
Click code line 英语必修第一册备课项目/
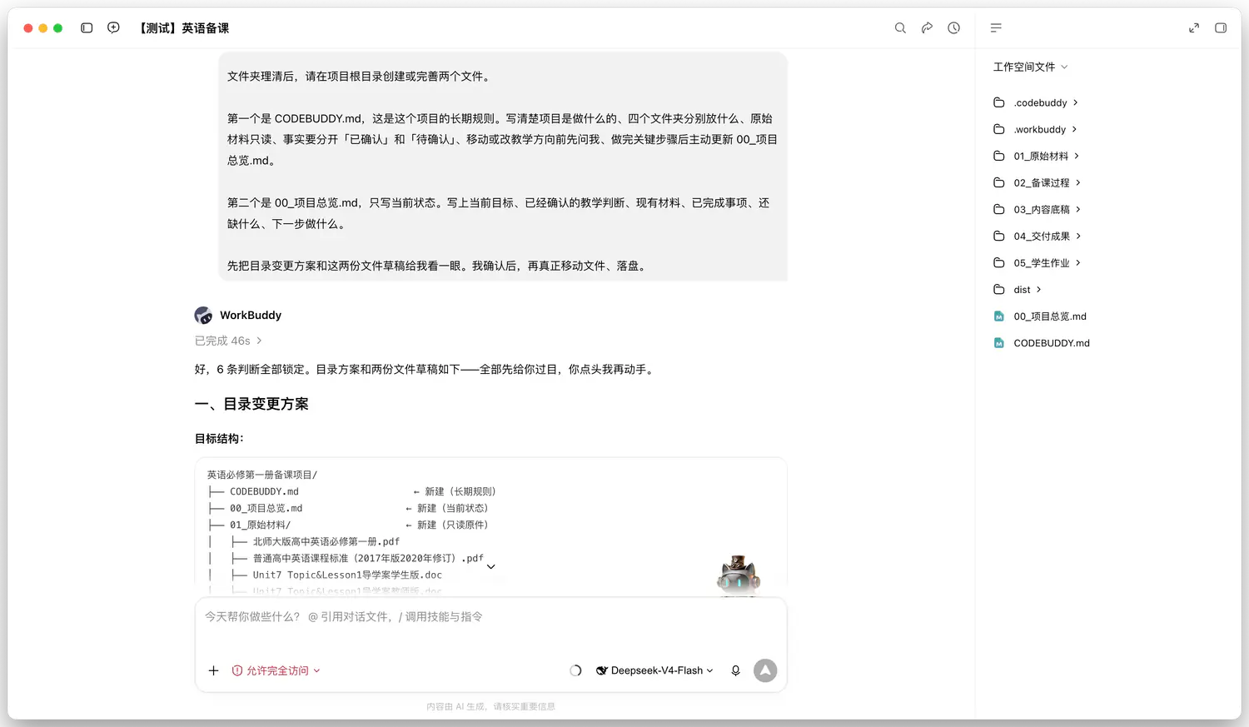pyautogui.click(x=262, y=475)
